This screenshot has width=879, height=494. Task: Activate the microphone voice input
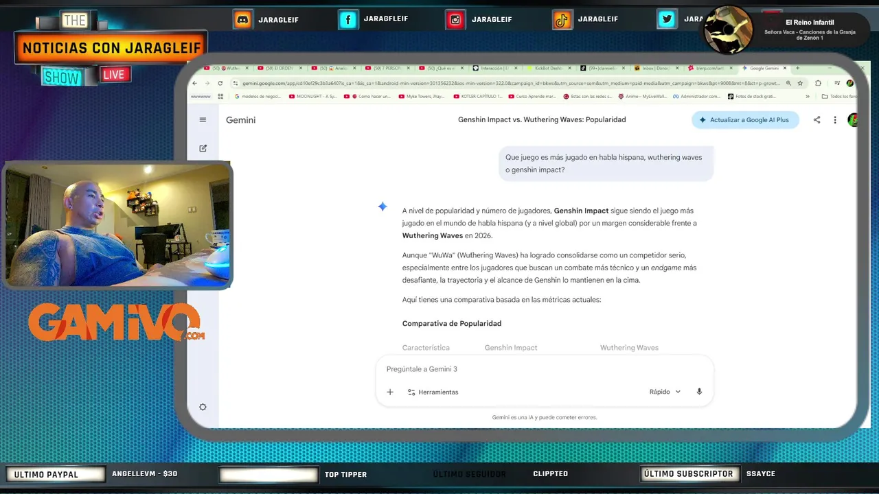(x=699, y=392)
